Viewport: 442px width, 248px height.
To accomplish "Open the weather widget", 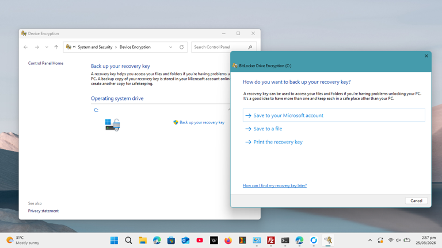I will click(23, 241).
